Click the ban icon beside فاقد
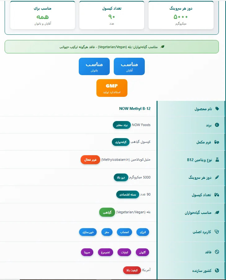Viewport: 226px width, 280px height. (x=217, y=252)
